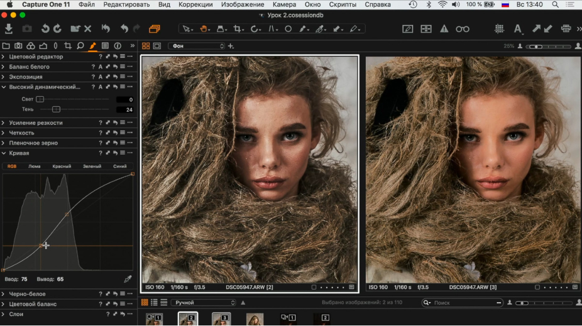The width and height of the screenshot is (582, 326).
Task: Click the Print icon in toolbar
Action: pos(566,29)
